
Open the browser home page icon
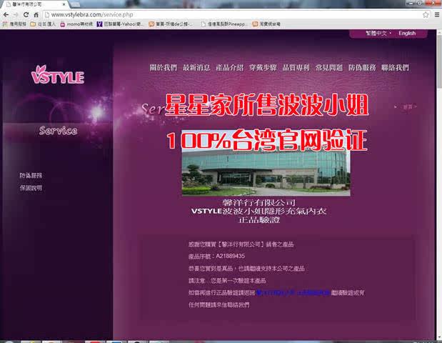click(x=36, y=15)
